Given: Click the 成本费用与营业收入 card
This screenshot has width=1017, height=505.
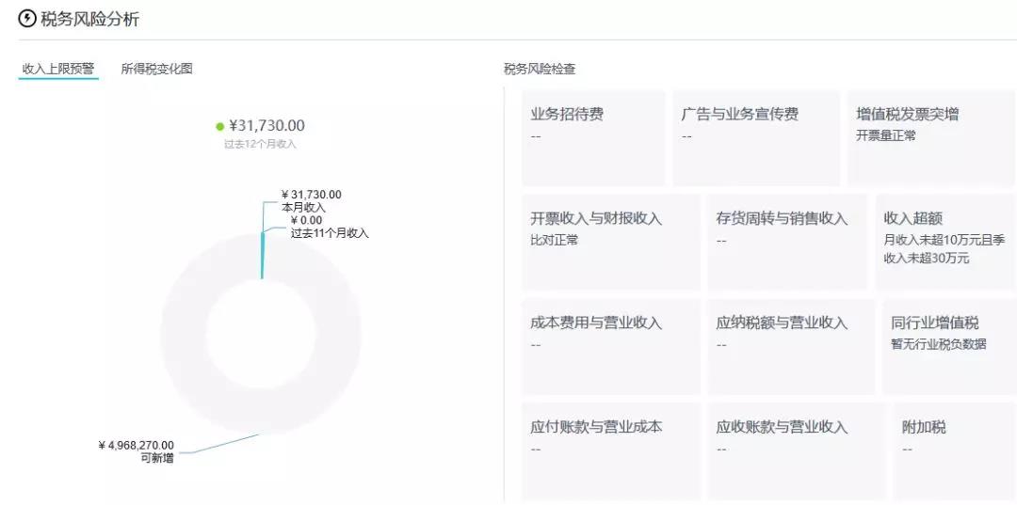Looking at the screenshot, I should pos(611,346).
